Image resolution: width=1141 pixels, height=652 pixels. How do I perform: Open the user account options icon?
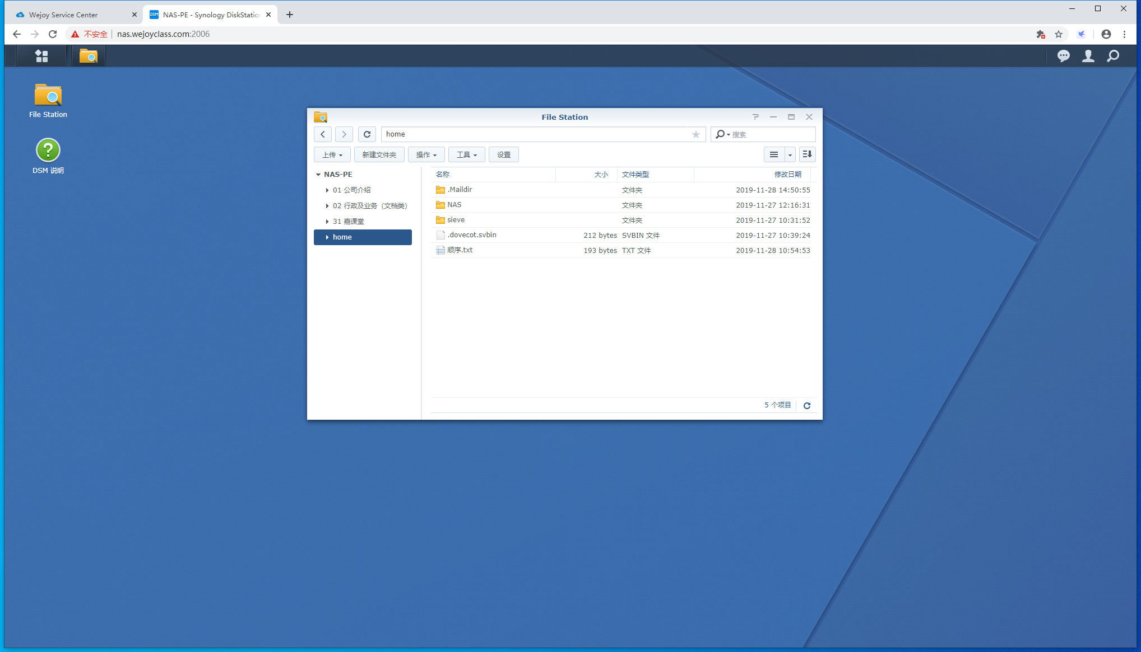click(x=1088, y=56)
